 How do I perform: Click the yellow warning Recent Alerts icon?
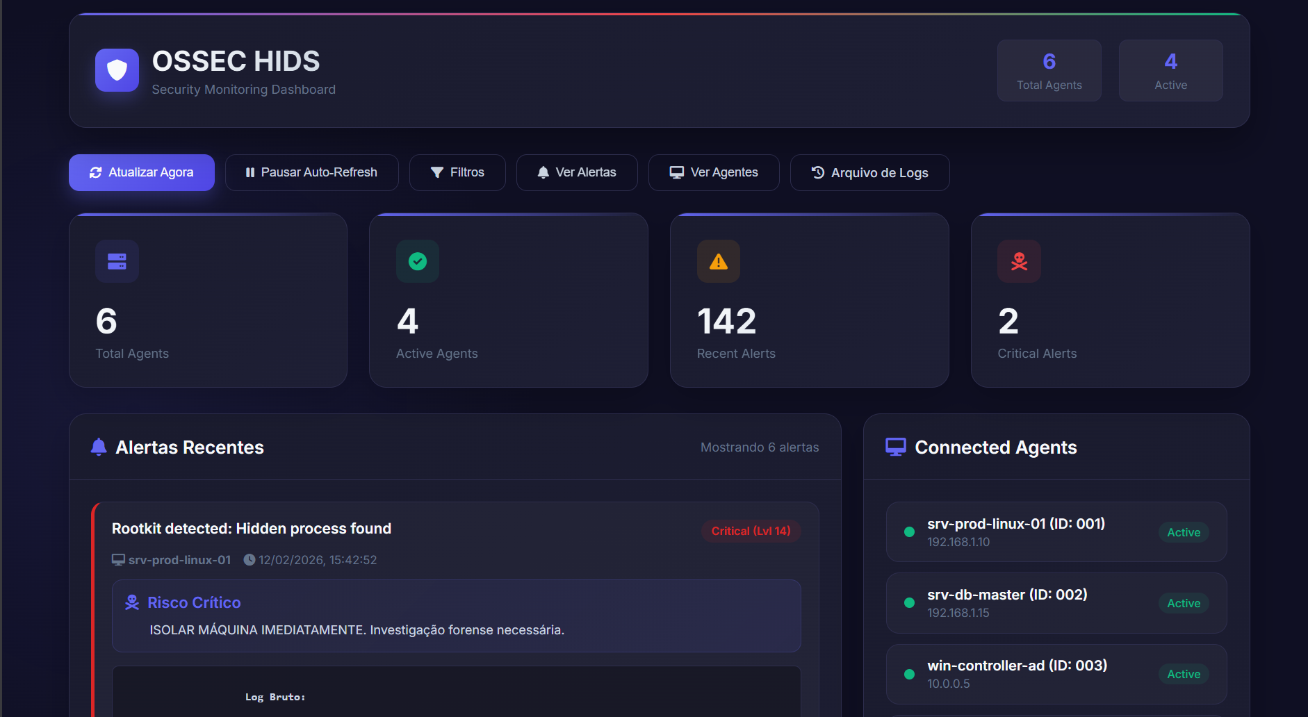point(719,261)
